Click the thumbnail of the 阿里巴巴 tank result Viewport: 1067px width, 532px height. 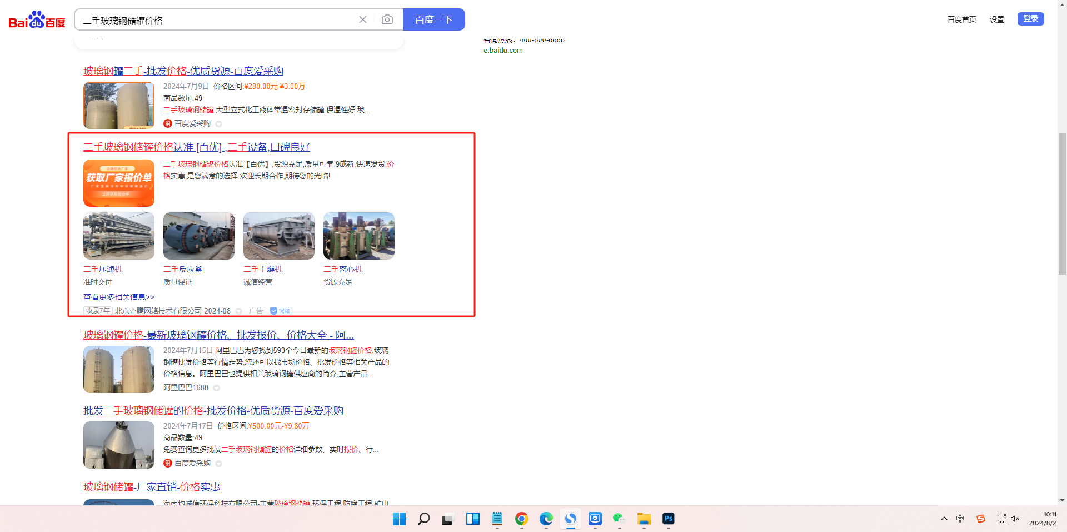click(119, 370)
